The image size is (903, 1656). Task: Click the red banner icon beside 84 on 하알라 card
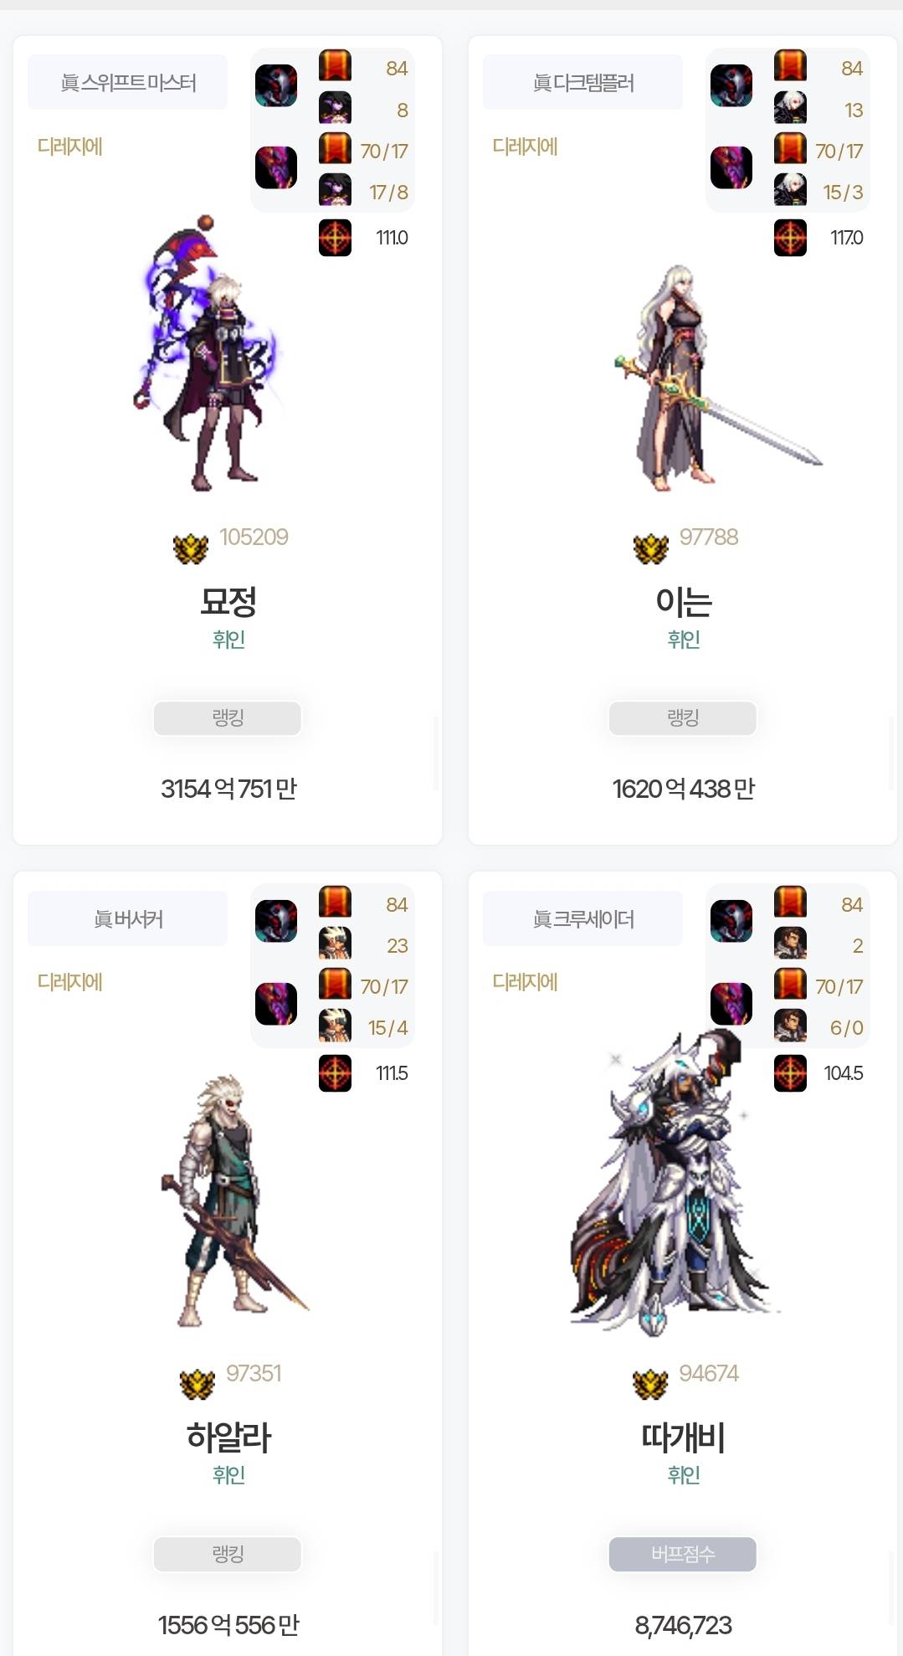(x=335, y=902)
